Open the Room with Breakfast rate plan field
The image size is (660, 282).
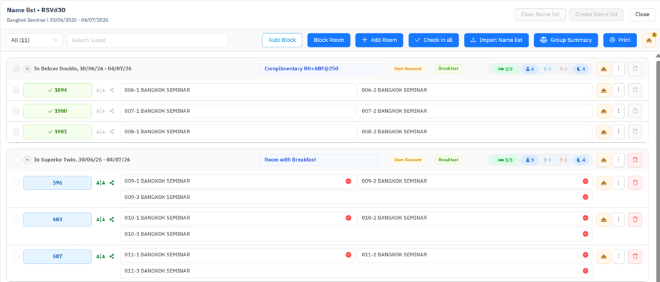pyautogui.click(x=320, y=160)
